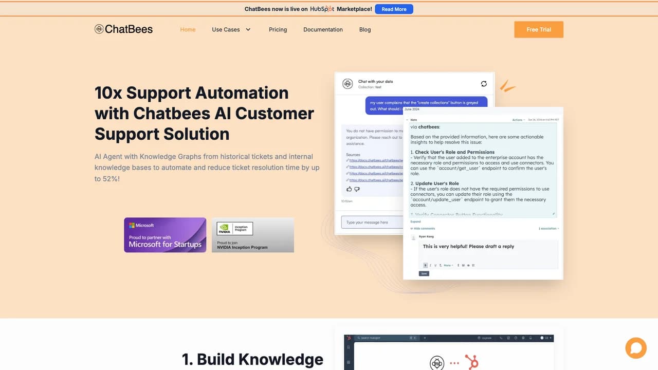658x370 pixels.
Task: Go to Documentation page
Action: [323, 29]
